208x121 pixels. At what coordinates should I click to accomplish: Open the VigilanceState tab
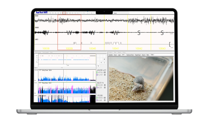pos(130,55)
